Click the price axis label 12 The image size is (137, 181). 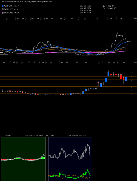coord(131,90)
